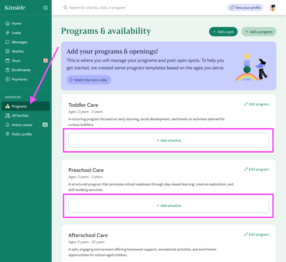Screen dimensions: 286x262
Task: Click the Waitlist list icon
Action: [x=7, y=51]
